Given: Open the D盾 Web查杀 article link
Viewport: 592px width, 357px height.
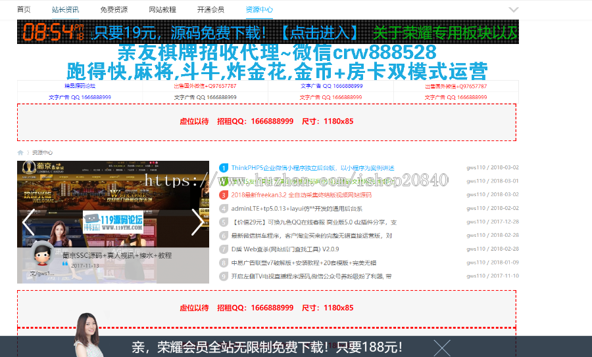Looking at the screenshot, I should coord(285,249).
